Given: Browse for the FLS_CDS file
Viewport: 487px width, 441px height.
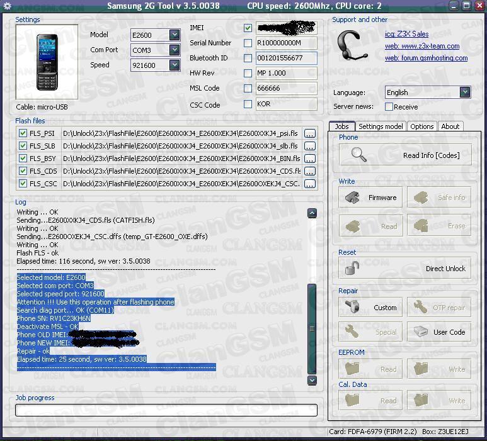Looking at the screenshot, I should coord(310,171).
